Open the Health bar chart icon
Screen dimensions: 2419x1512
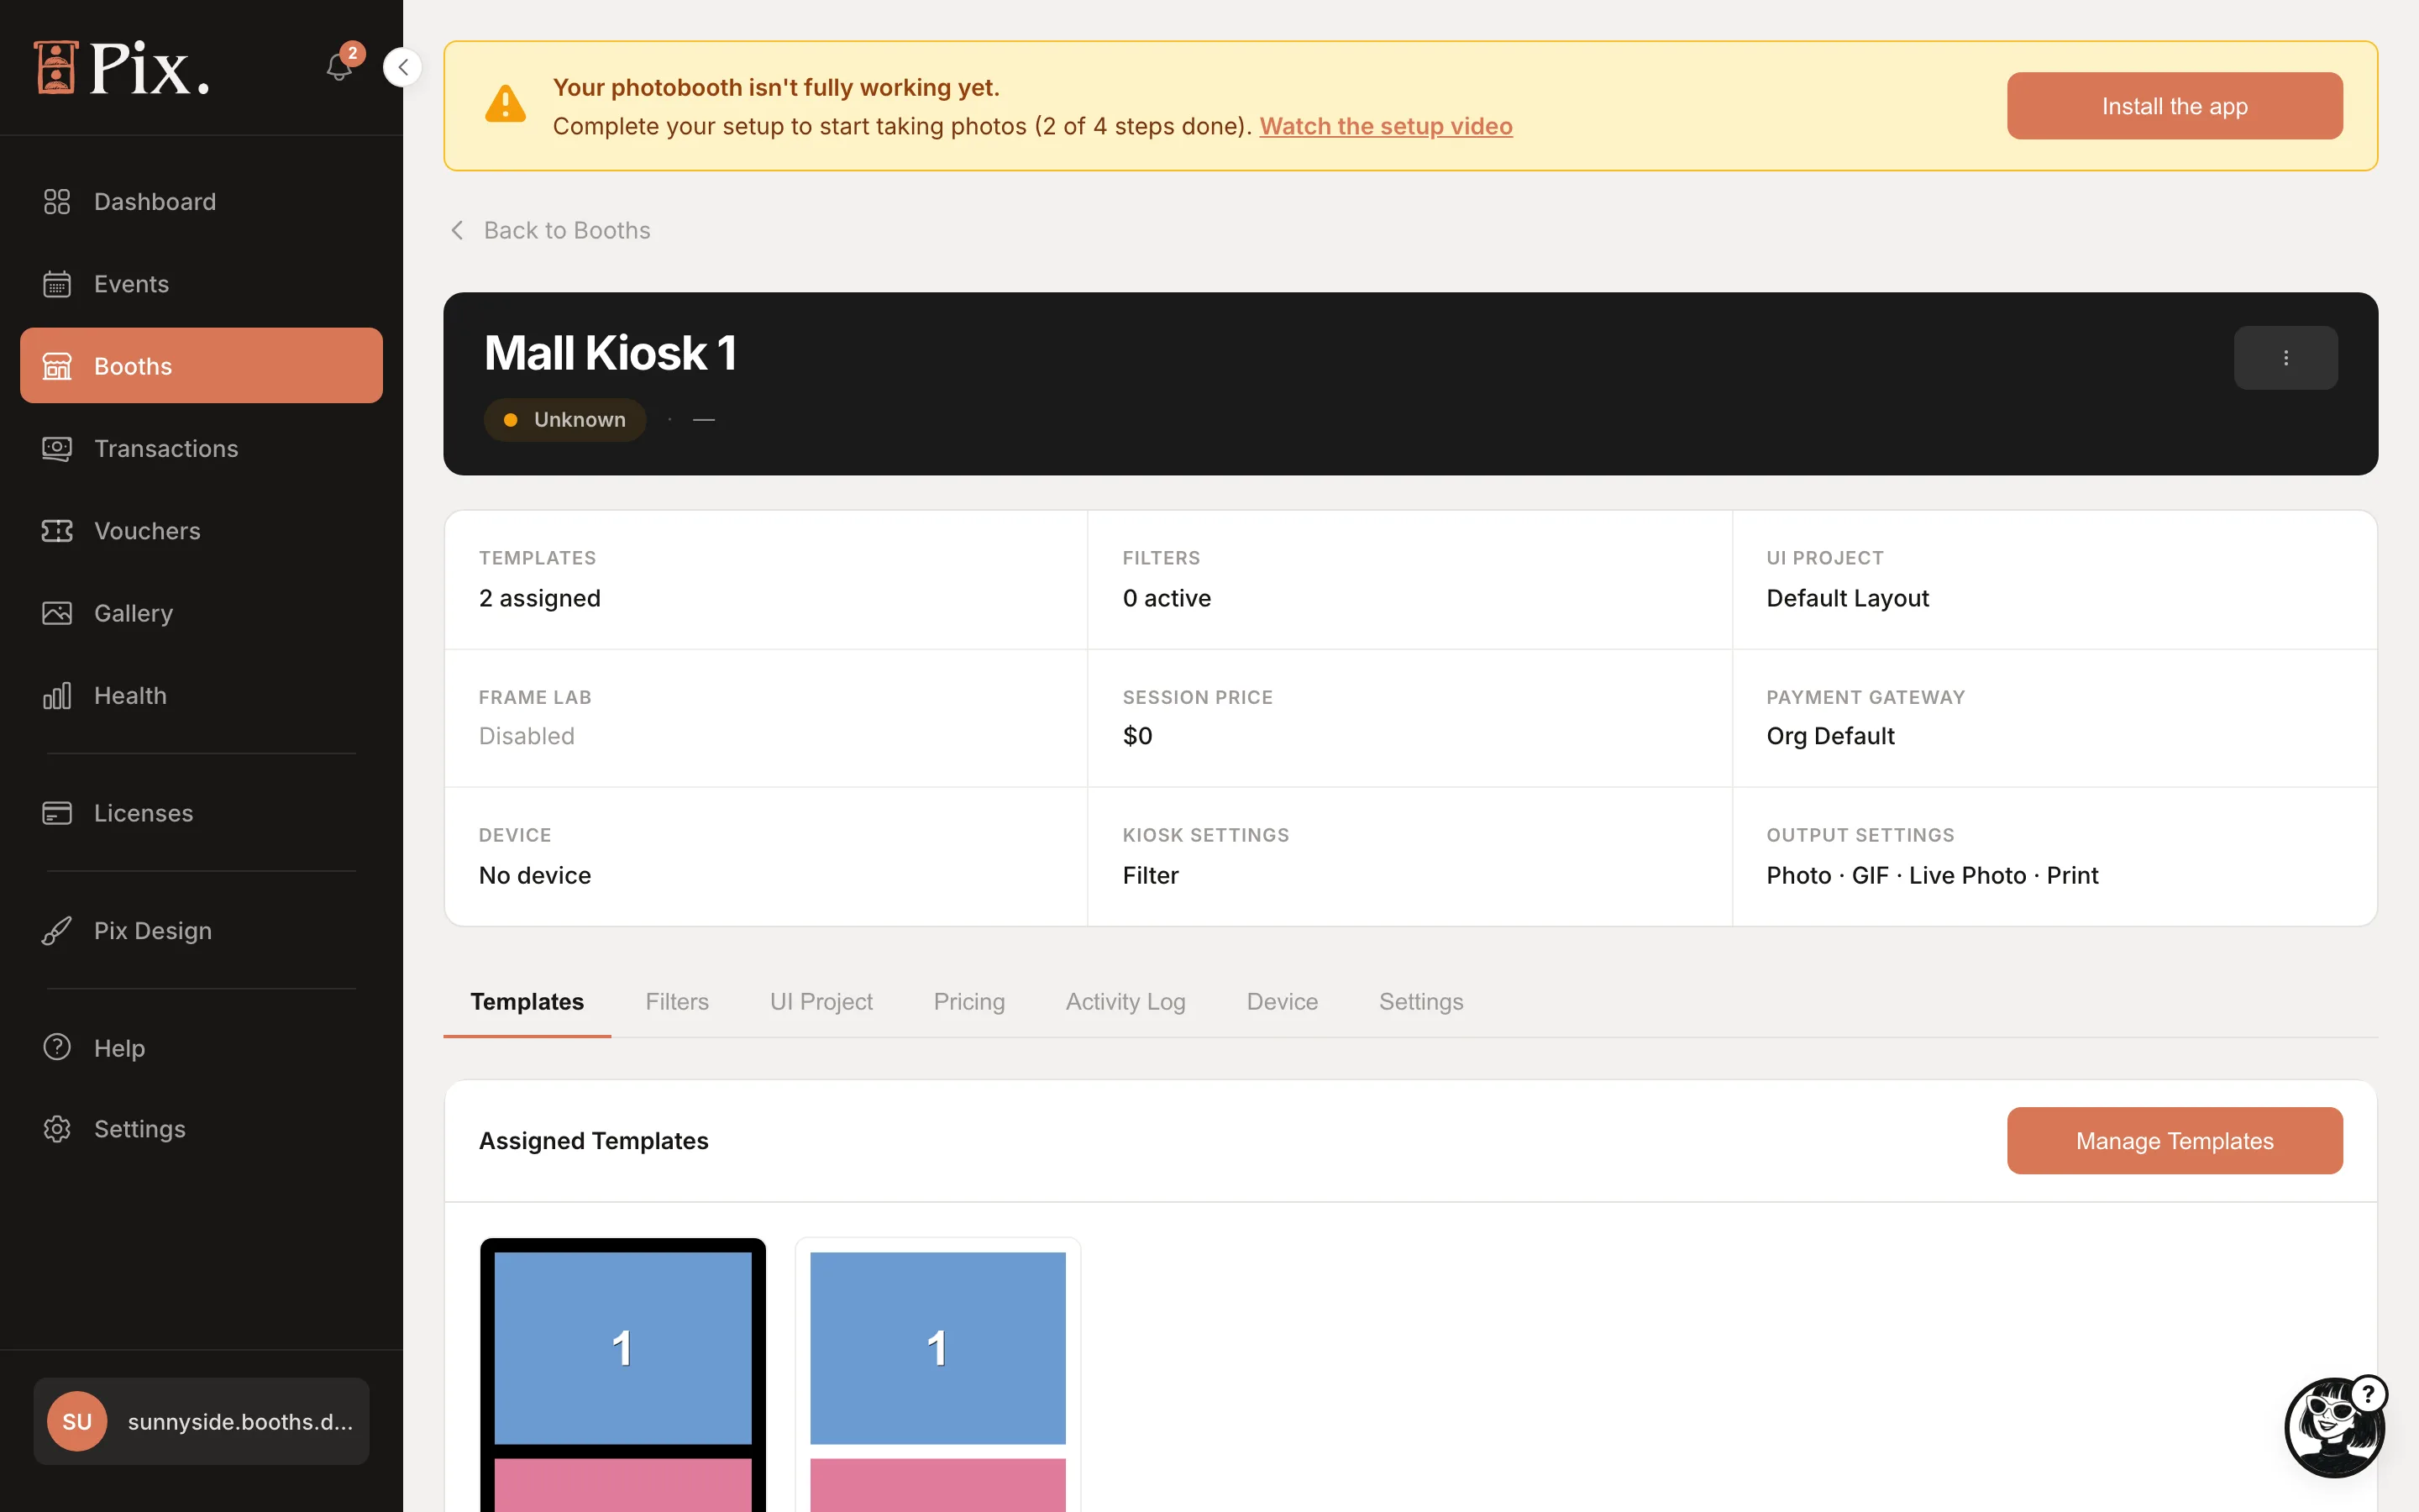(57, 696)
